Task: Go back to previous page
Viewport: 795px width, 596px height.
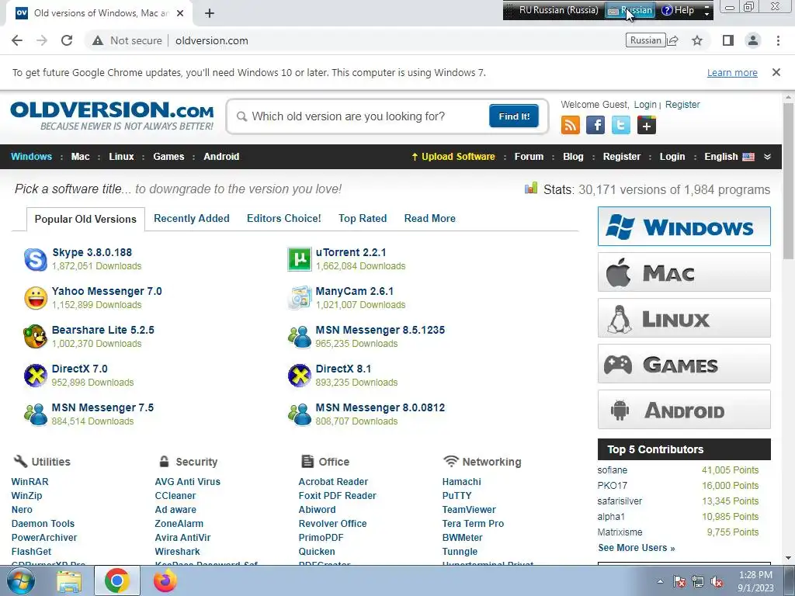Action: [17, 40]
